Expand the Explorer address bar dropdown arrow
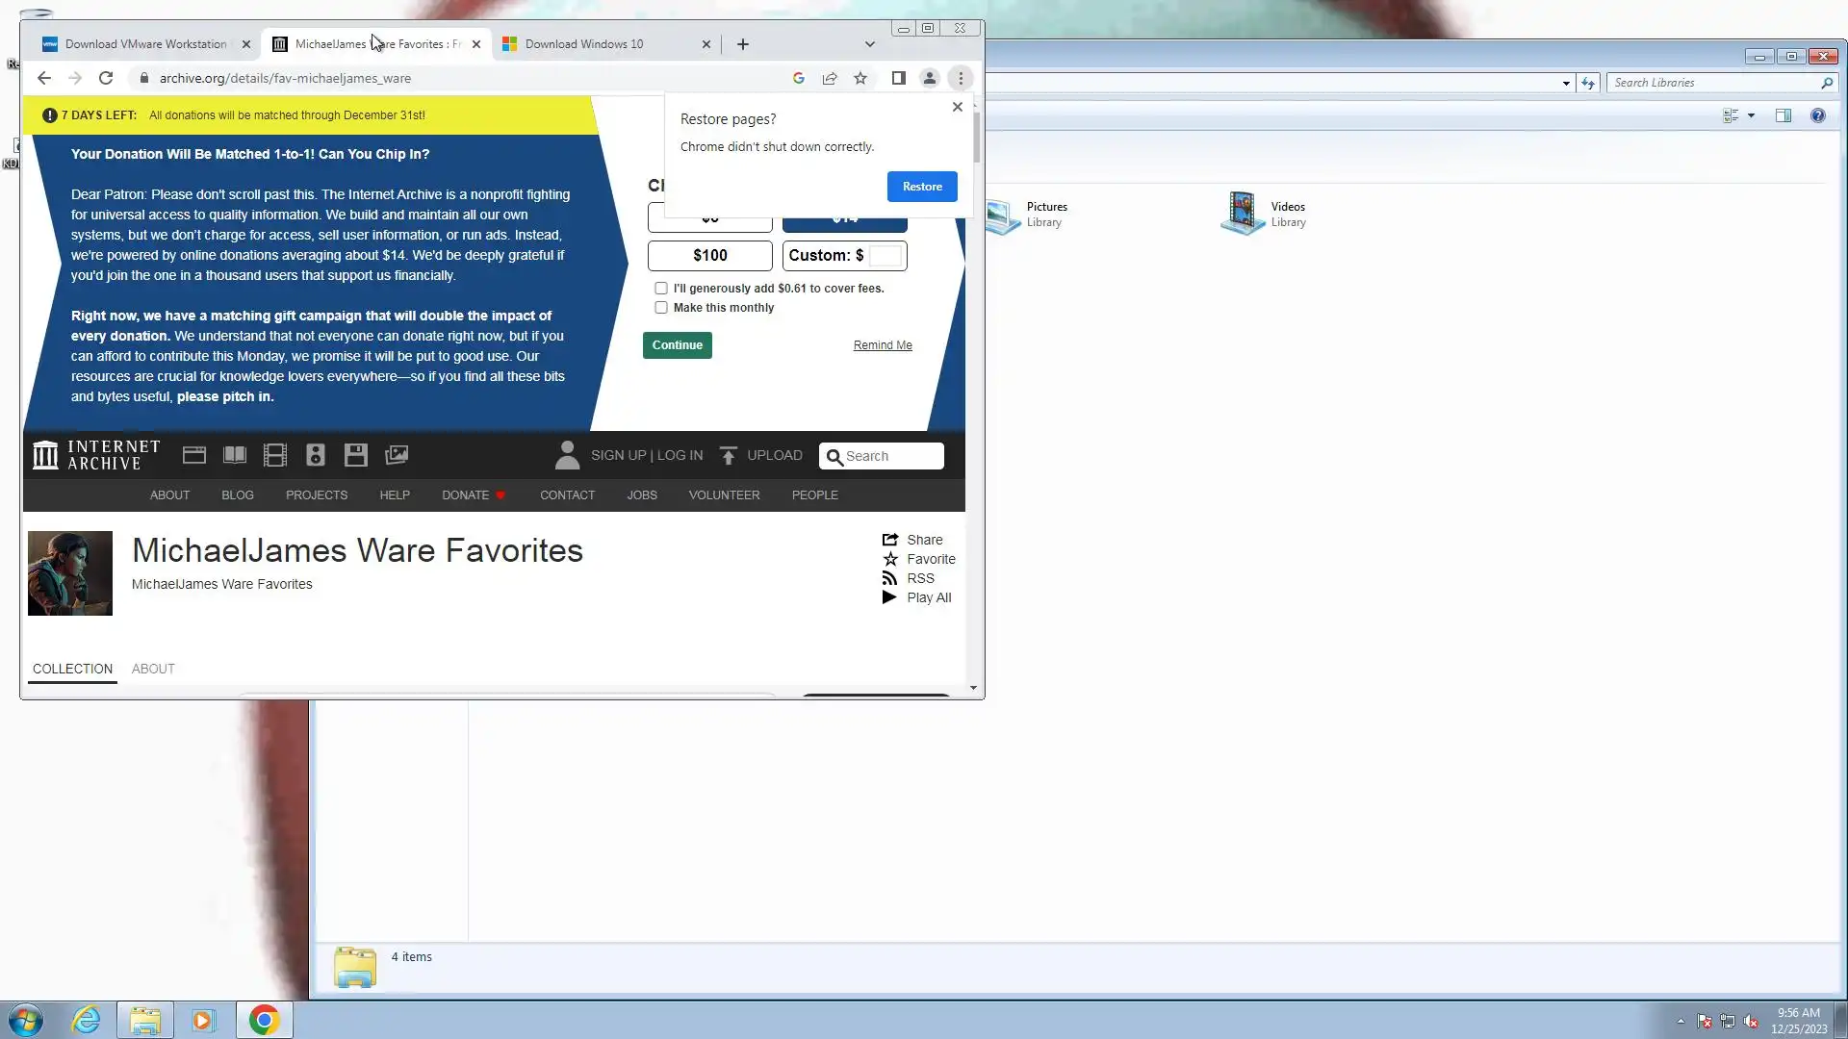1848x1039 pixels. [x=1566, y=84]
